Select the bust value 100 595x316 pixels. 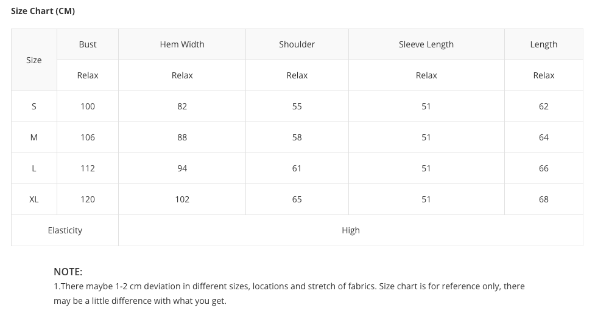pyautogui.click(x=88, y=106)
